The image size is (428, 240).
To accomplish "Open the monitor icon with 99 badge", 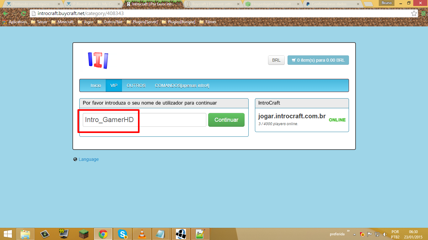I will click(64, 234).
